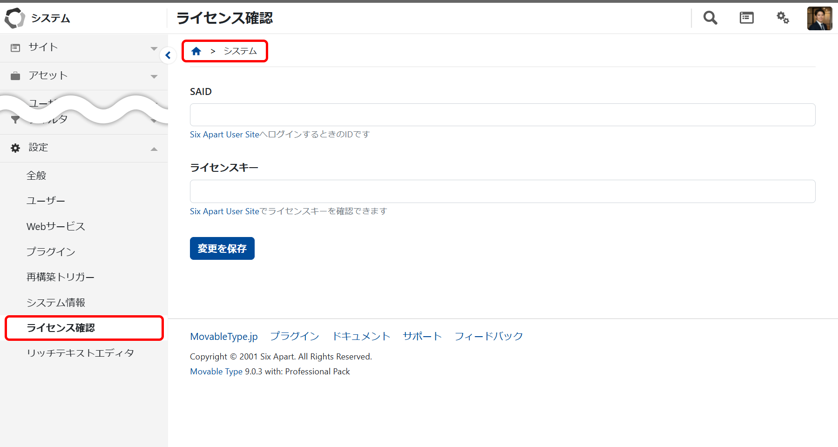Click the gear icon beside 設定
Image resolution: width=838 pixels, height=447 pixels.
[15, 148]
